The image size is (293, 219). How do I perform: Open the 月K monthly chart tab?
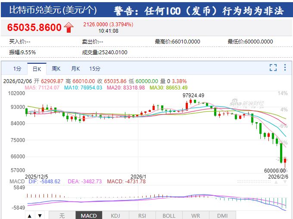point(75,68)
